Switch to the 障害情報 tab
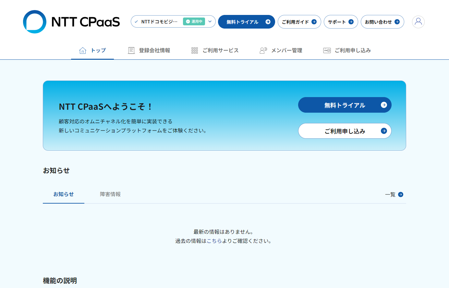The width and height of the screenshot is (449, 288). [110, 194]
